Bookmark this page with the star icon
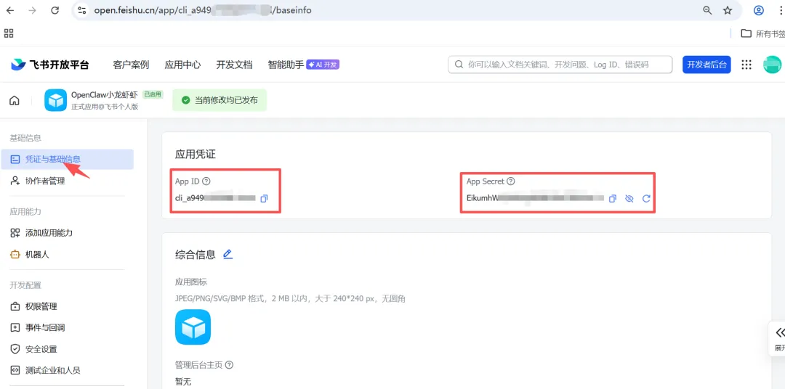 click(728, 10)
